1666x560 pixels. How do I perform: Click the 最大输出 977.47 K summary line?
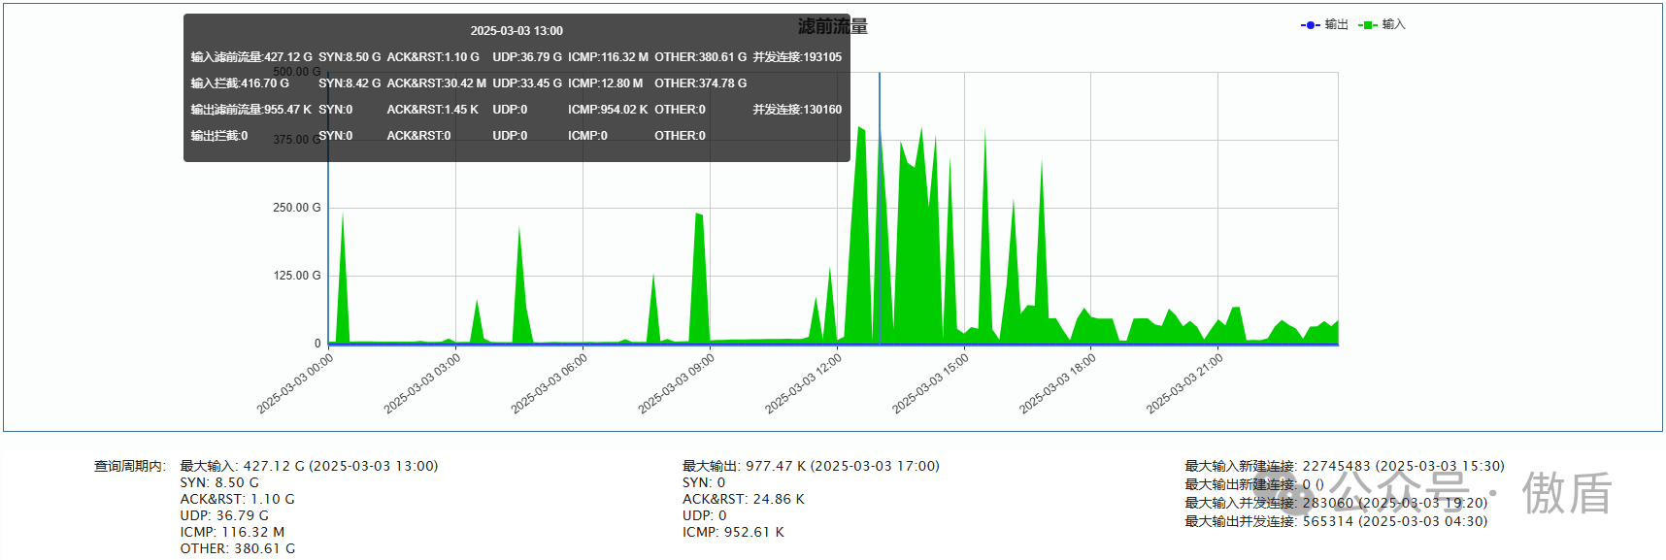tap(811, 466)
